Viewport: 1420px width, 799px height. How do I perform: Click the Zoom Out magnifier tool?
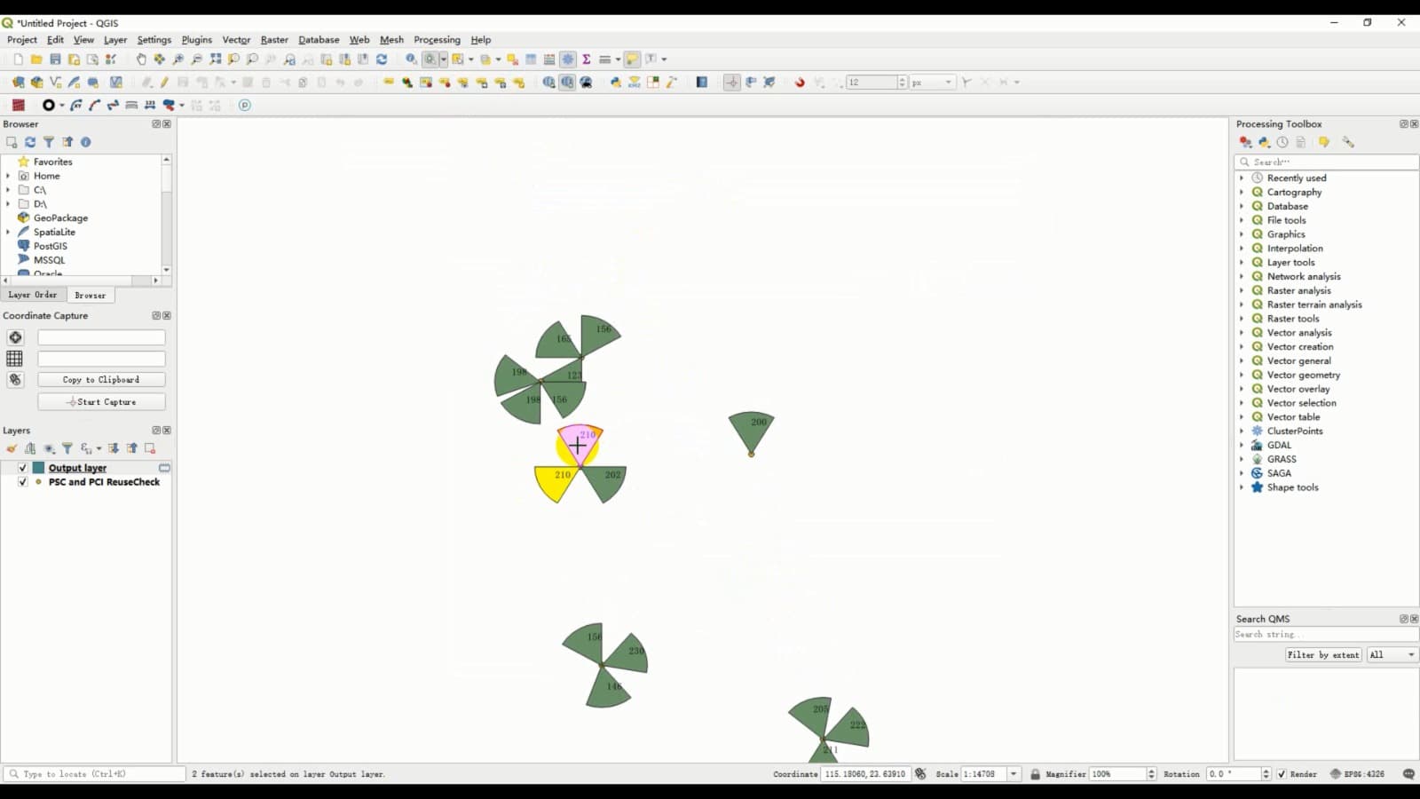197,59
